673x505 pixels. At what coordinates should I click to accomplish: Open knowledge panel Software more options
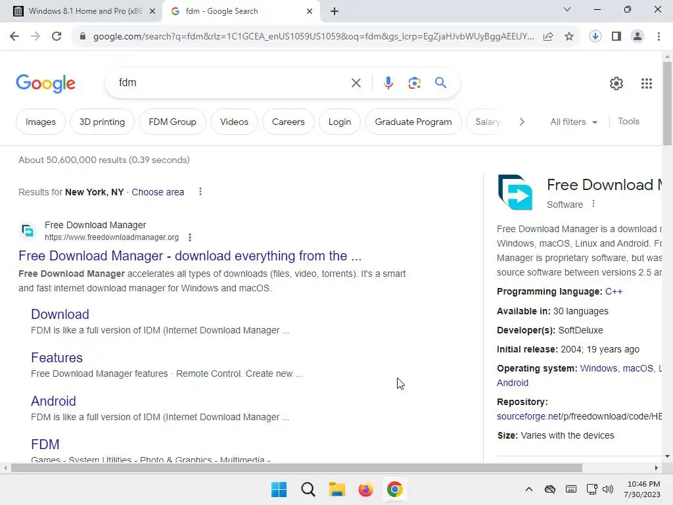(x=593, y=204)
